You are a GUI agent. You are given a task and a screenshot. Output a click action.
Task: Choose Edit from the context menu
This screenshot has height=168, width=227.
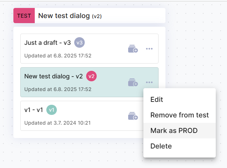157,99
